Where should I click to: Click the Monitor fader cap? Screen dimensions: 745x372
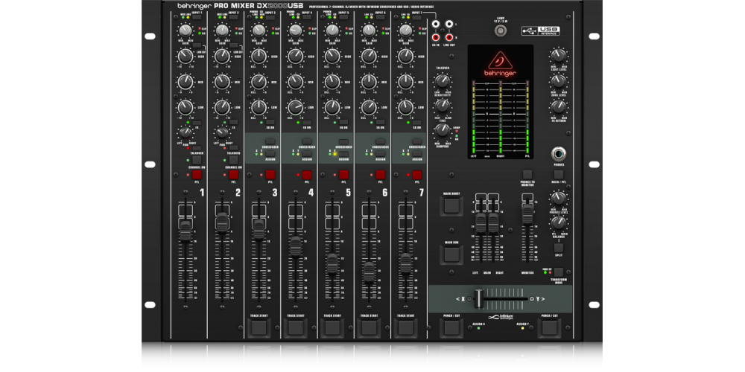tap(527, 213)
